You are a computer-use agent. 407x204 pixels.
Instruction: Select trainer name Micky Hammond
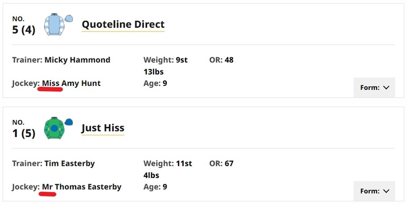(77, 60)
